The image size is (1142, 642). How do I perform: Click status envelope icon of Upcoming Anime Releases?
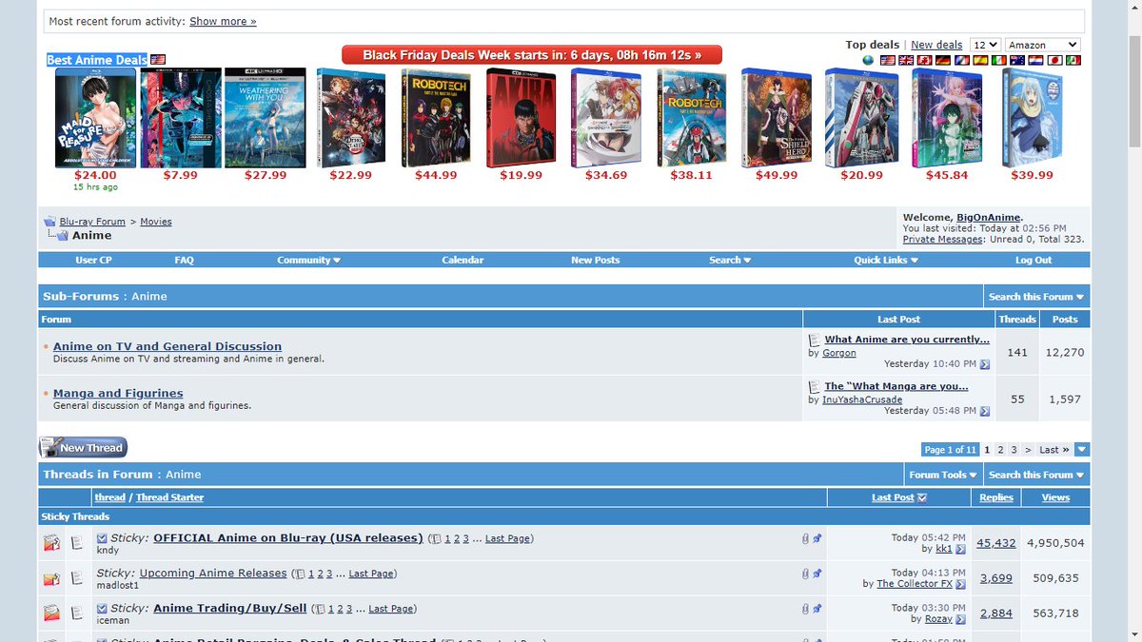click(51, 578)
